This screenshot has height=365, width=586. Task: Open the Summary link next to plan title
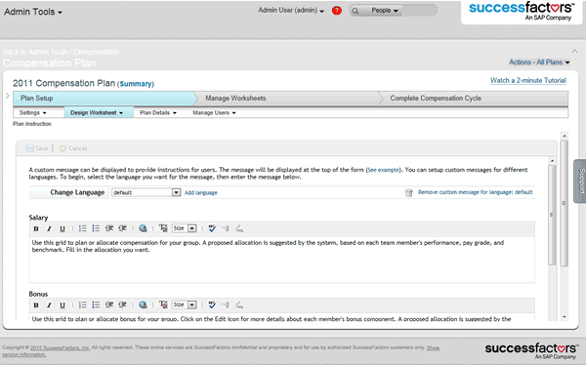click(x=136, y=84)
